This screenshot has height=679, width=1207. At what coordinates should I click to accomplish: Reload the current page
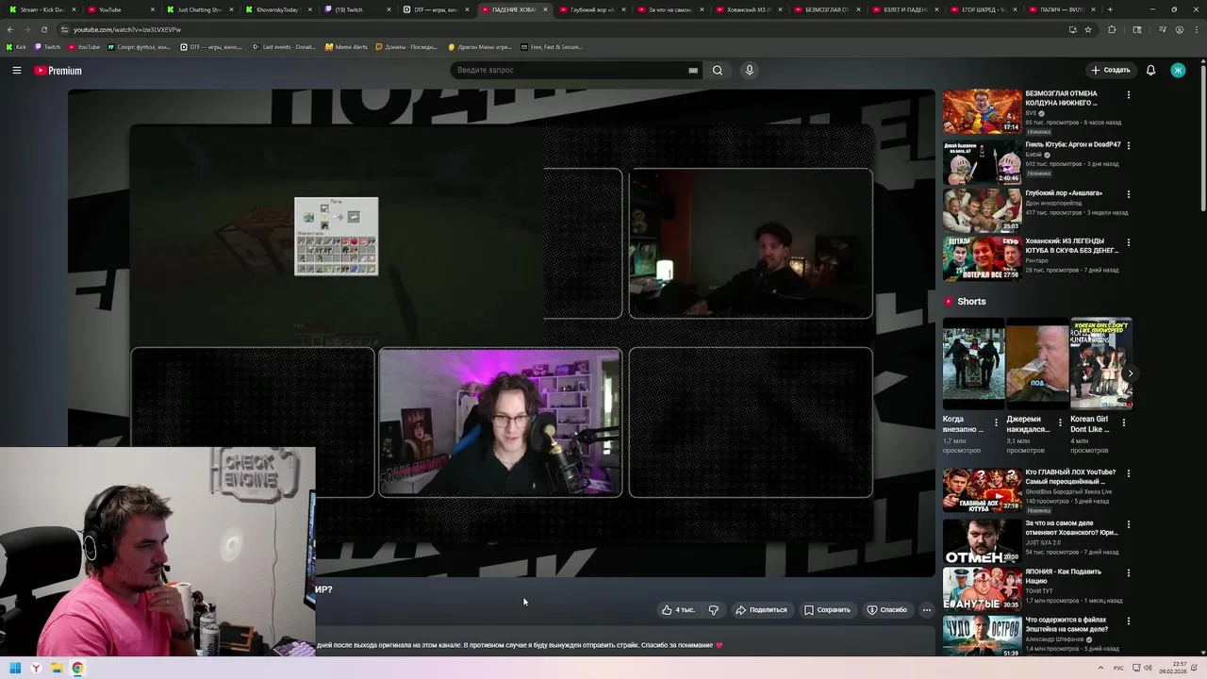point(43,29)
